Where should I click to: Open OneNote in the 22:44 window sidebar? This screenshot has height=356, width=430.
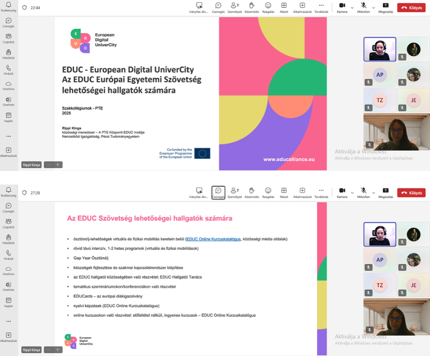[x=8, y=101]
